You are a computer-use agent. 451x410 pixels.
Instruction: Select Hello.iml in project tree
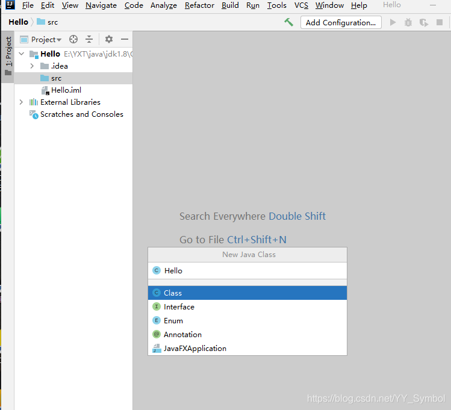66,90
